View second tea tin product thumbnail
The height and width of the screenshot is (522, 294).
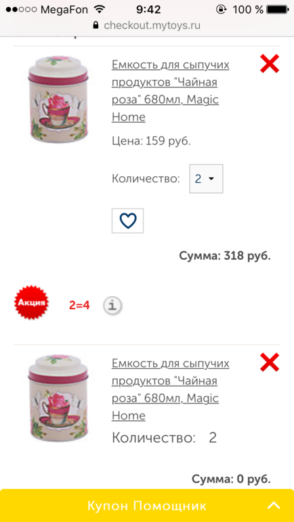58,398
